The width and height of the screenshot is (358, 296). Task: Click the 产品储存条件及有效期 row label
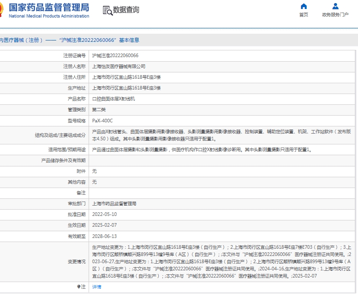pyautogui.click(x=63, y=161)
